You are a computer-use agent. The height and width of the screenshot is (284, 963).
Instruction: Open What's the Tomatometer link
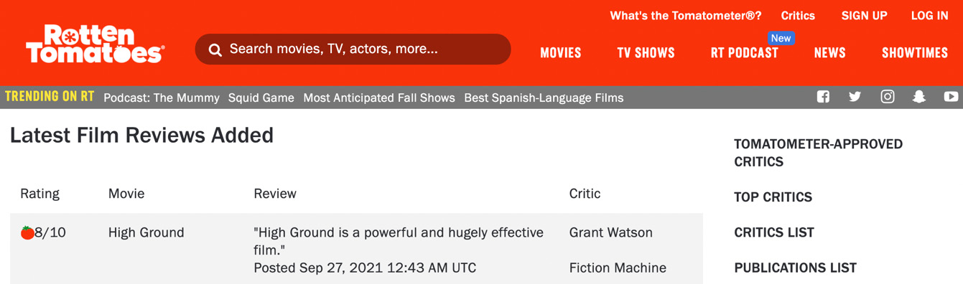(x=686, y=16)
